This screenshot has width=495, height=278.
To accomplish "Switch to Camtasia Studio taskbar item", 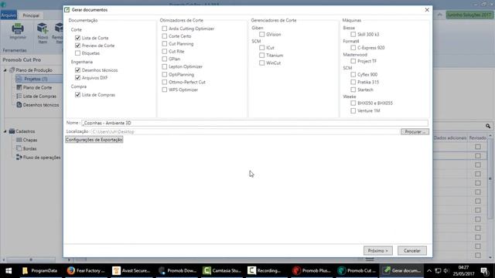I will [x=222, y=270].
